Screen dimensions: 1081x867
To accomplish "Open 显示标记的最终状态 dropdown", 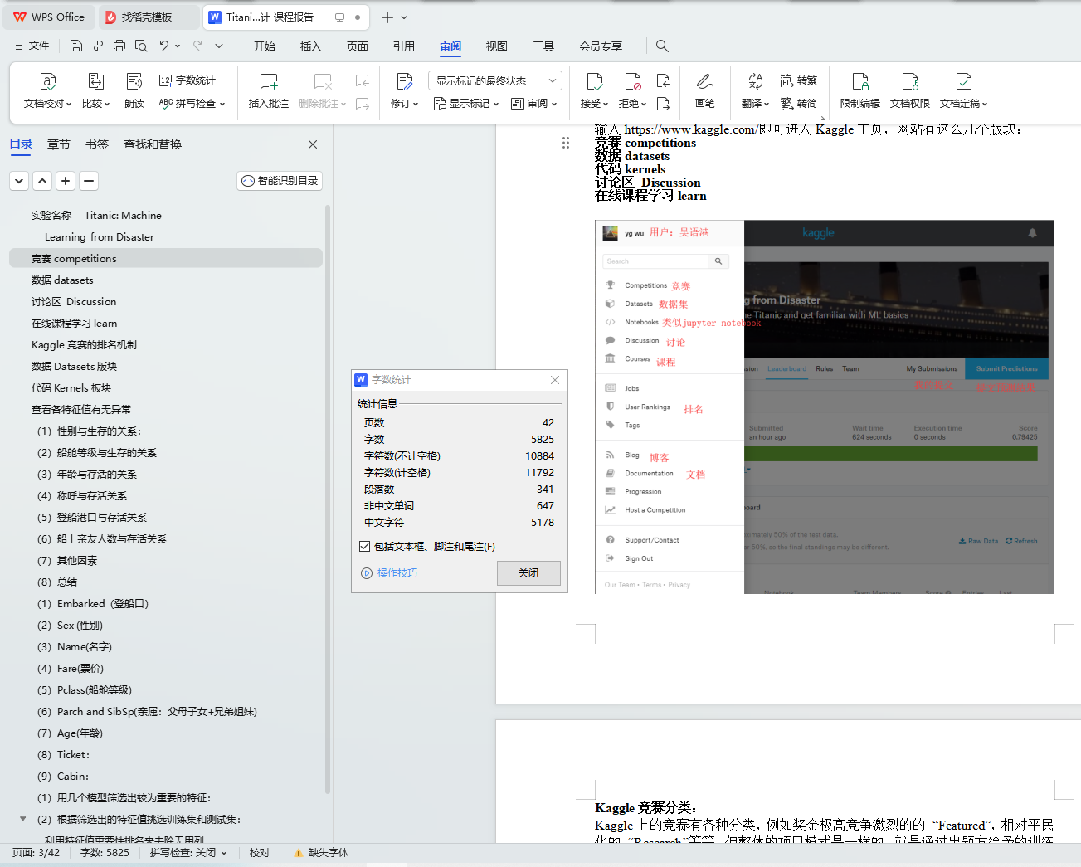I will (x=495, y=80).
